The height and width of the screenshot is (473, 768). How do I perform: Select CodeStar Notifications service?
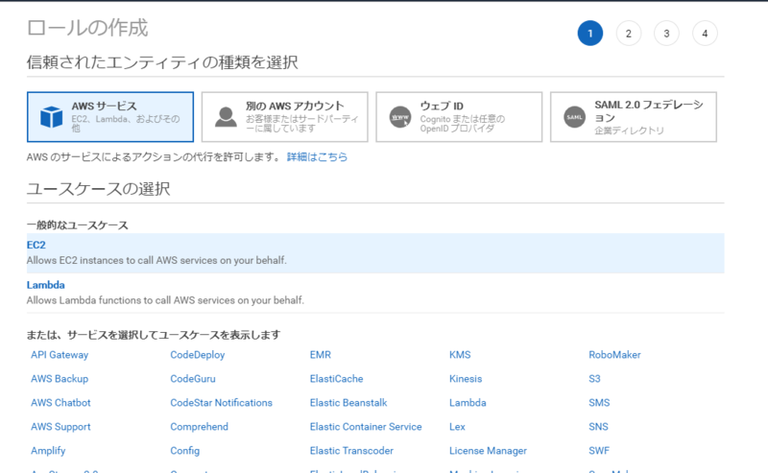pyautogui.click(x=222, y=403)
